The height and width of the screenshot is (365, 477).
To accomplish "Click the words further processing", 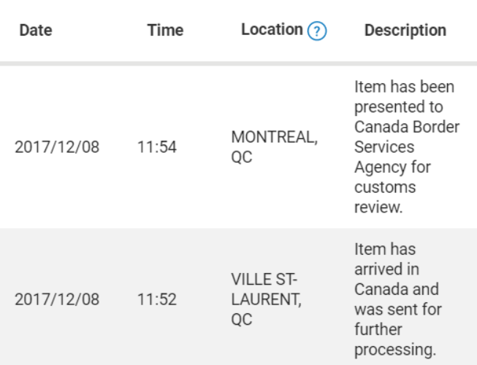I will click(395, 339).
